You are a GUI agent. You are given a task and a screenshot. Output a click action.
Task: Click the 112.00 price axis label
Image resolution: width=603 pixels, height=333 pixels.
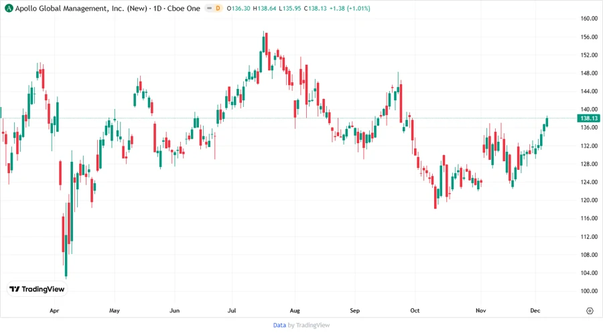(x=589, y=237)
